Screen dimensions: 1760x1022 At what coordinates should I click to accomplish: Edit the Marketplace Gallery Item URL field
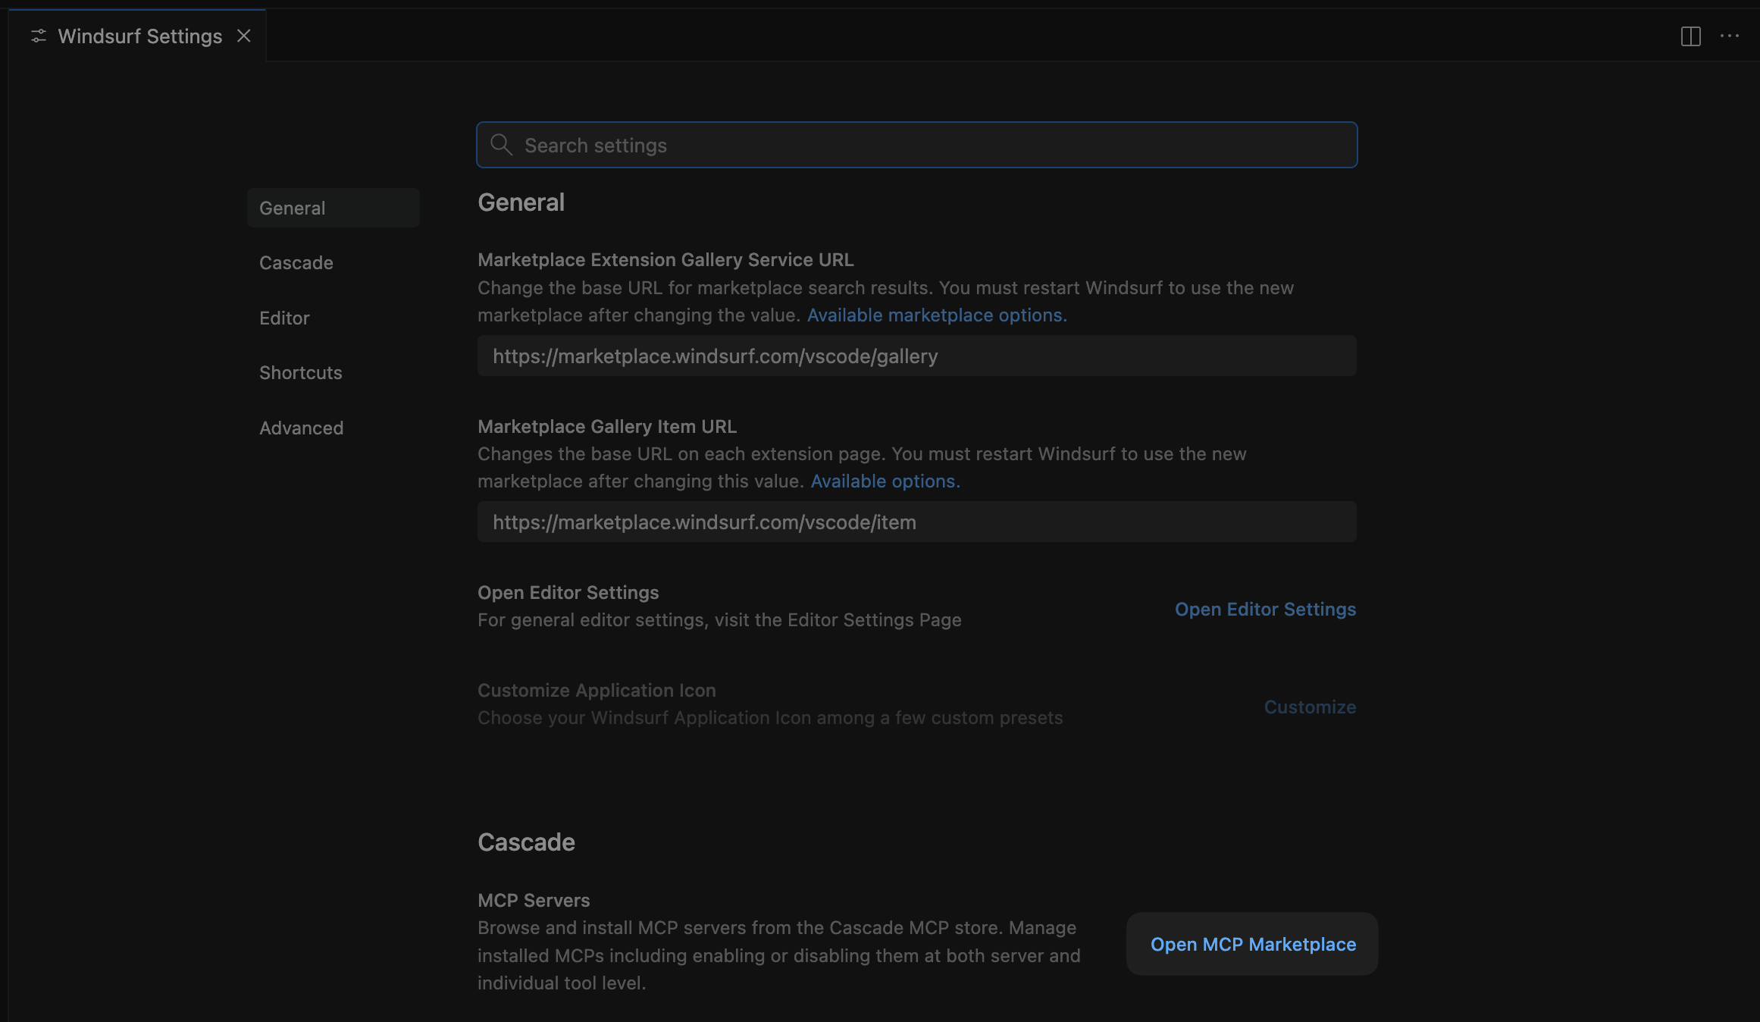click(x=916, y=522)
